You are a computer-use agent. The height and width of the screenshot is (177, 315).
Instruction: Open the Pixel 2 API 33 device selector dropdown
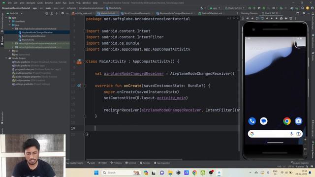(235, 8)
